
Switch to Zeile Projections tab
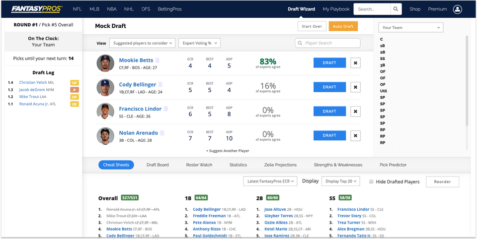(x=280, y=165)
